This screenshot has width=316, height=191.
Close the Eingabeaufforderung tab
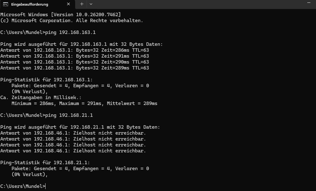pyautogui.click(x=69, y=4)
